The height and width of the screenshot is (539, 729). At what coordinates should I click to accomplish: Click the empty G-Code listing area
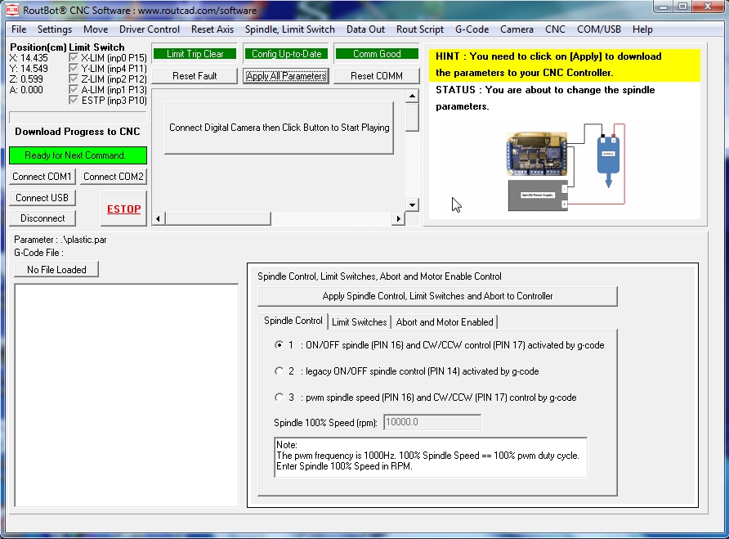click(x=127, y=395)
